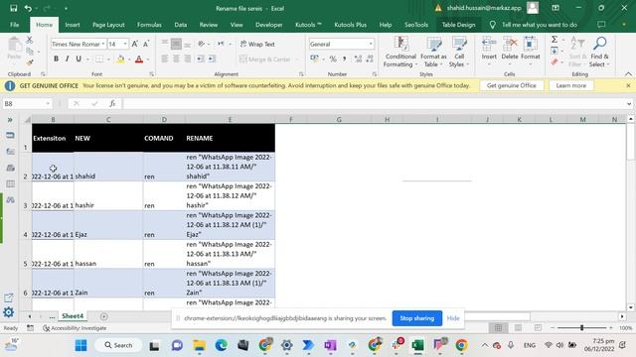Screen dimensions: 636x357
Task: Click Learn more button in warning bar
Action: pos(570,86)
